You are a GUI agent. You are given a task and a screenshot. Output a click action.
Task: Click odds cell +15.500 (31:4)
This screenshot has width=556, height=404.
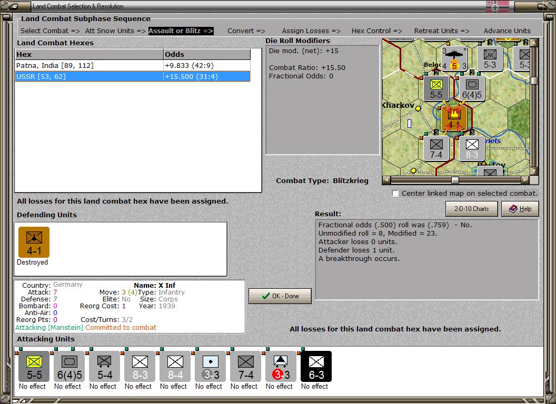click(x=207, y=77)
